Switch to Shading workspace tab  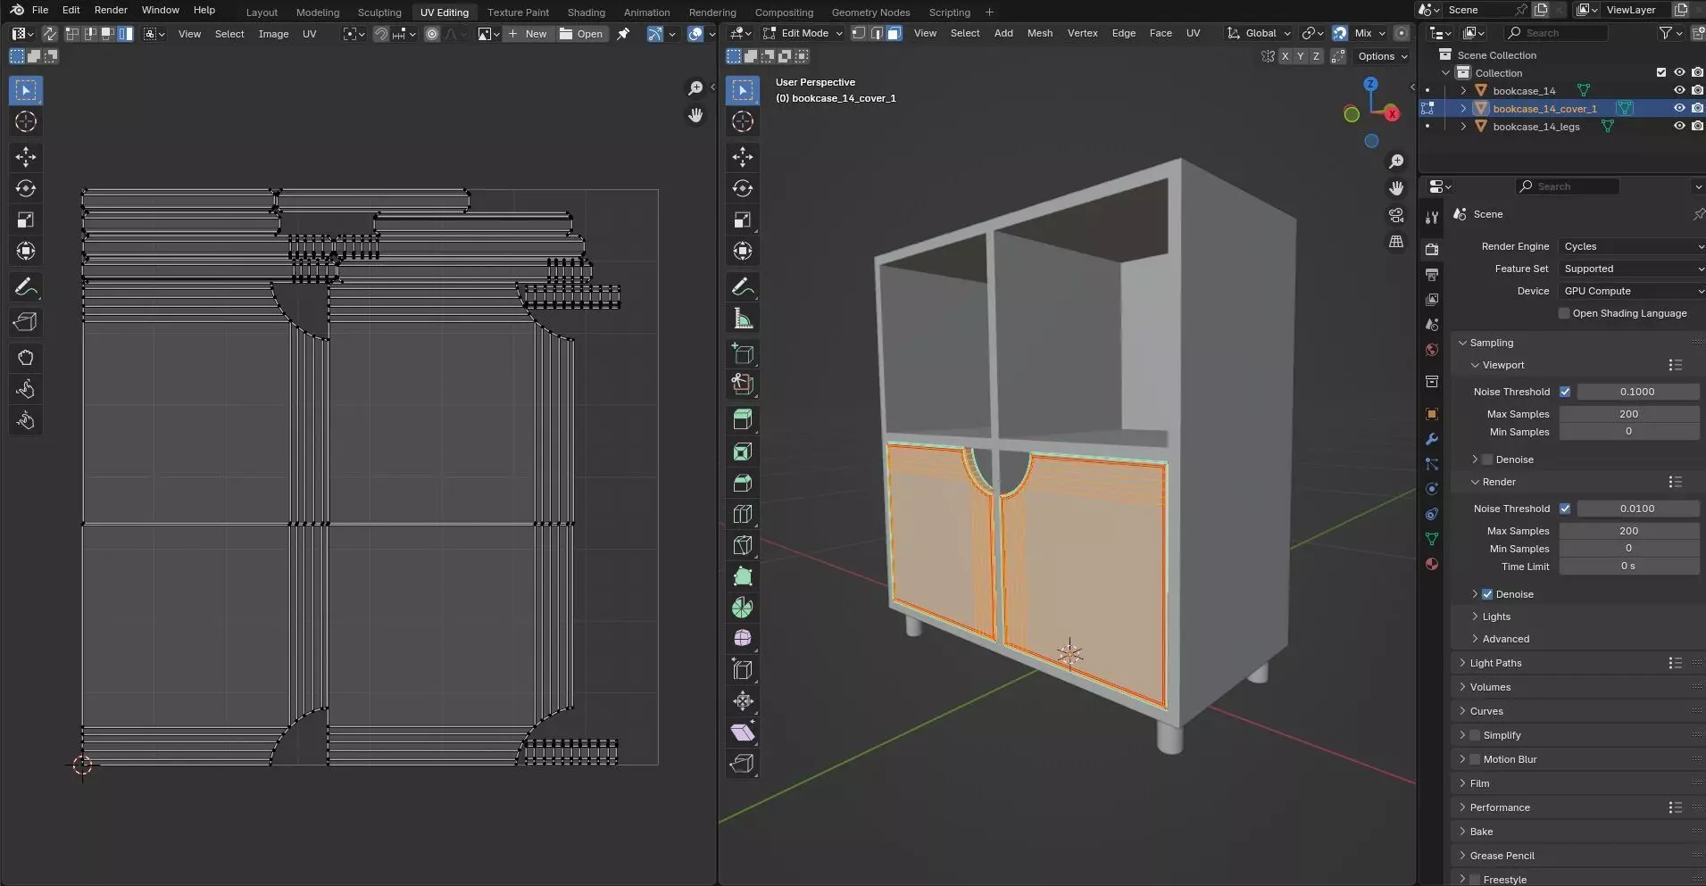point(586,12)
